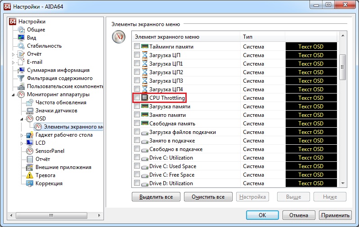Click the Текст OSD cell for Загрузка ЦП1
The height and width of the screenshot is (227, 359).
pos(311,64)
